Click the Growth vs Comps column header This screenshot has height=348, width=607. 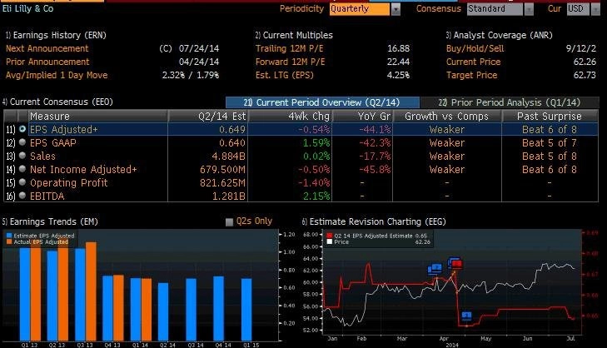pyautogui.click(x=447, y=116)
